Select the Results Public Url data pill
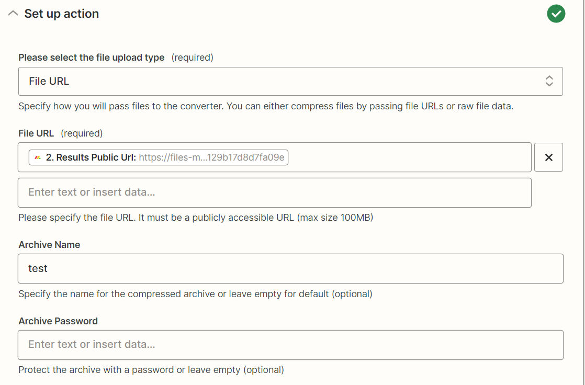 (x=159, y=157)
